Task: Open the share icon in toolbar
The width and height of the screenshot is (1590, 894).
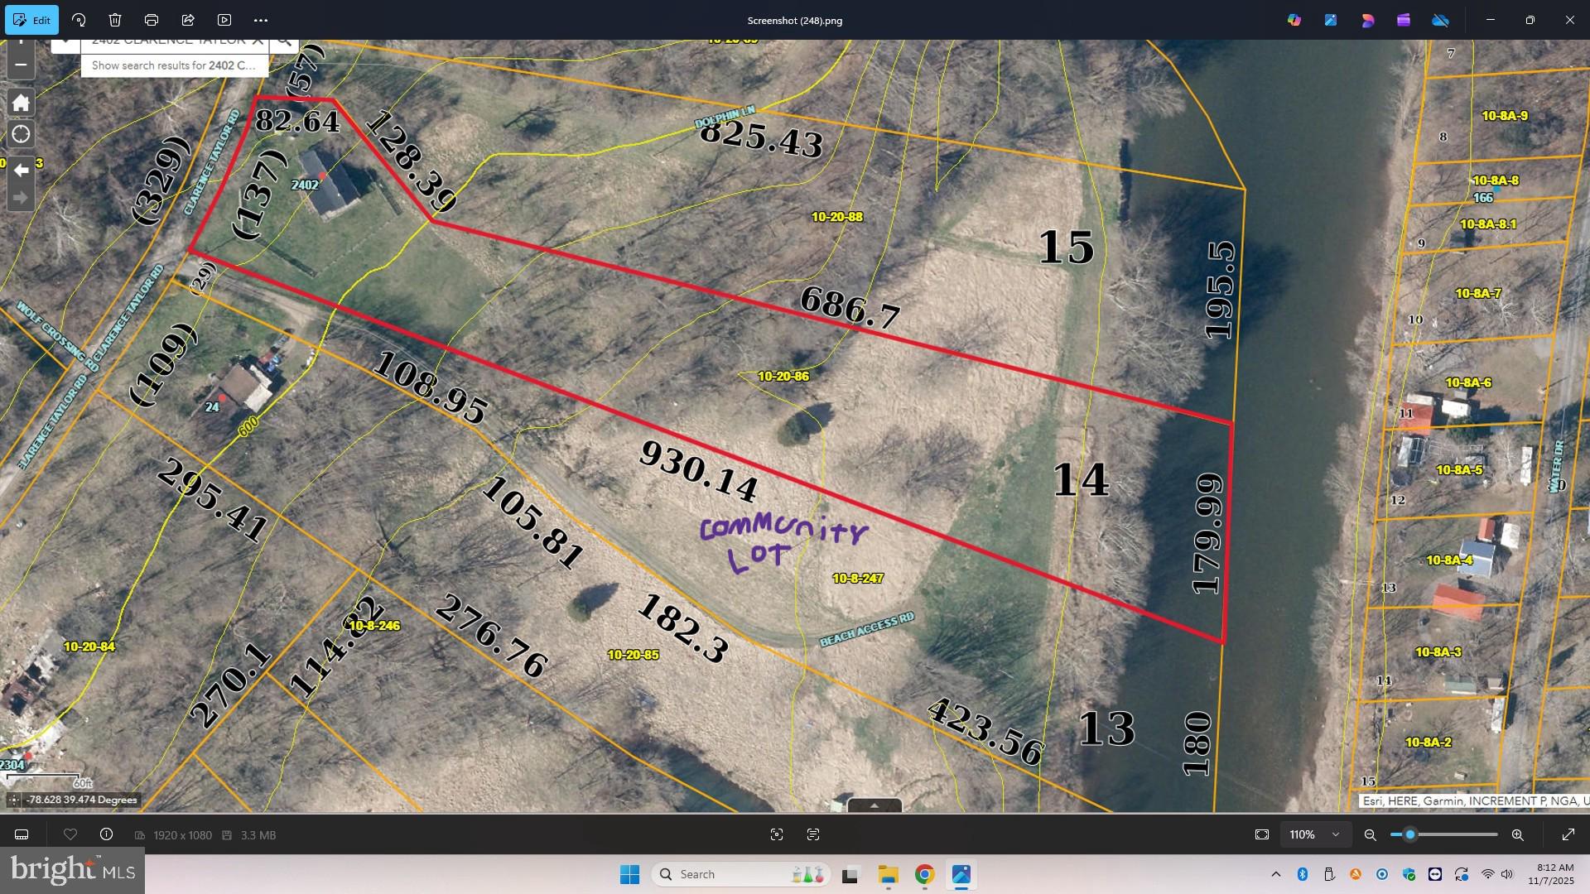Action: pos(188,20)
